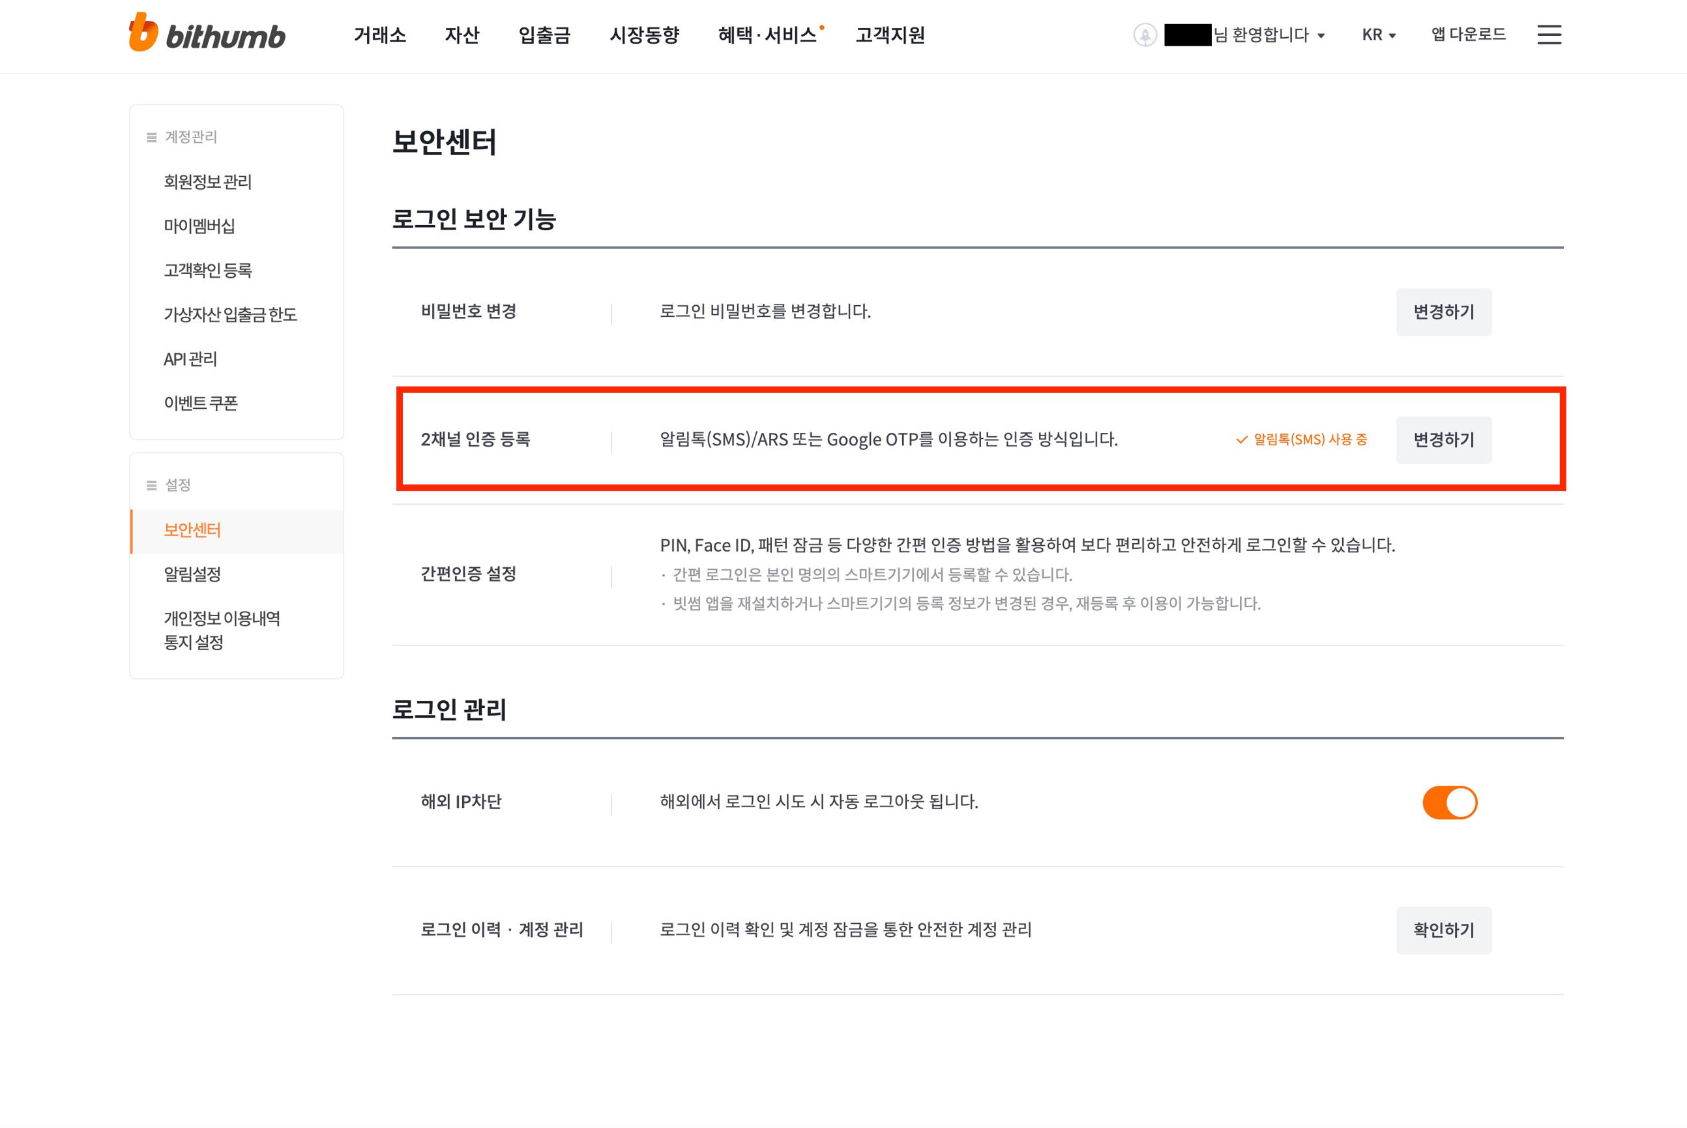Open 가상자산 입출금 한도 sidebar item
The image size is (1687, 1128).
(x=230, y=314)
